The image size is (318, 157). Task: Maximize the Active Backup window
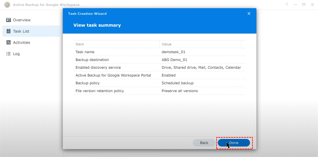click(304, 5)
